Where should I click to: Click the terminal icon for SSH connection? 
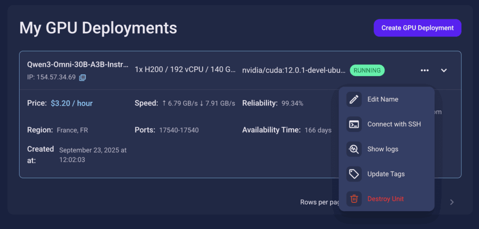tap(354, 124)
